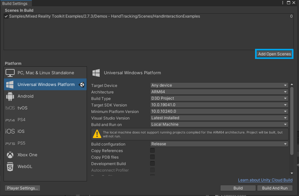
Task: Enable the Copy PDB files checkbox
Action: click(x=152, y=157)
